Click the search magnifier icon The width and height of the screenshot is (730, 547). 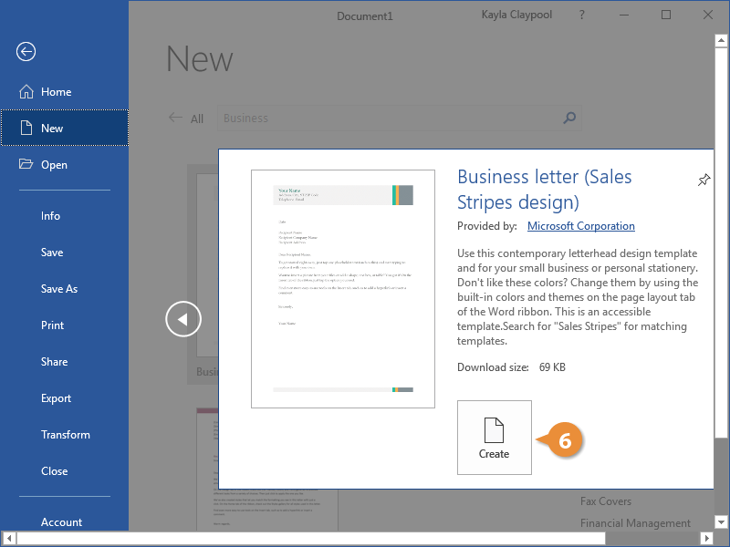(569, 118)
